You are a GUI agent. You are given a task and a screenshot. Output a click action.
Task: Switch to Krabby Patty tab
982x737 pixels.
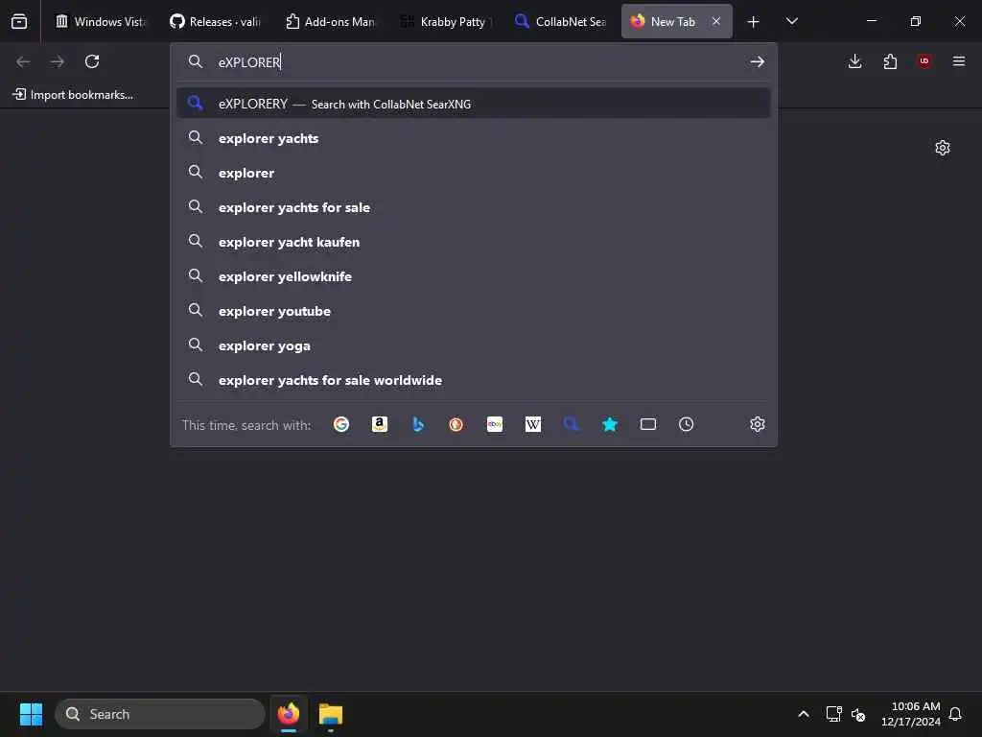(x=445, y=21)
